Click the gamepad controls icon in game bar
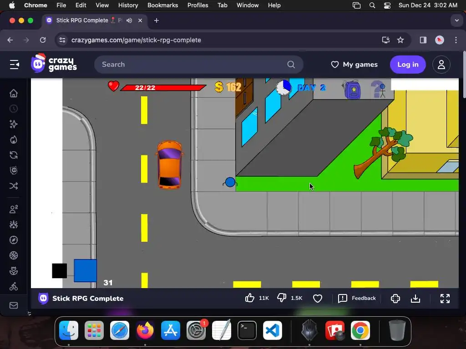The width and height of the screenshot is (466, 349). coord(395,298)
